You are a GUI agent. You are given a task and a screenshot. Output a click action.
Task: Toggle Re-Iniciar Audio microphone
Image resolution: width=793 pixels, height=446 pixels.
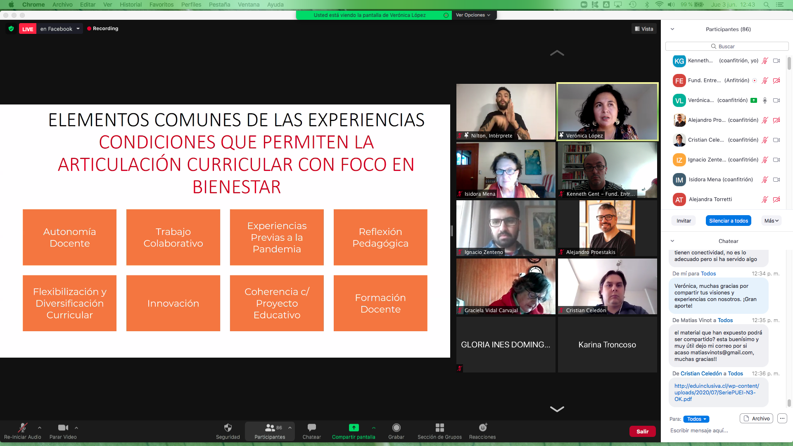[x=22, y=427]
